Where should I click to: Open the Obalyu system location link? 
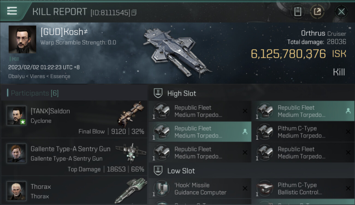[17, 76]
